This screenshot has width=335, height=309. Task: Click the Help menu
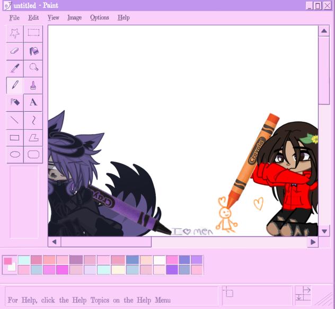pyautogui.click(x=124, y=17)
